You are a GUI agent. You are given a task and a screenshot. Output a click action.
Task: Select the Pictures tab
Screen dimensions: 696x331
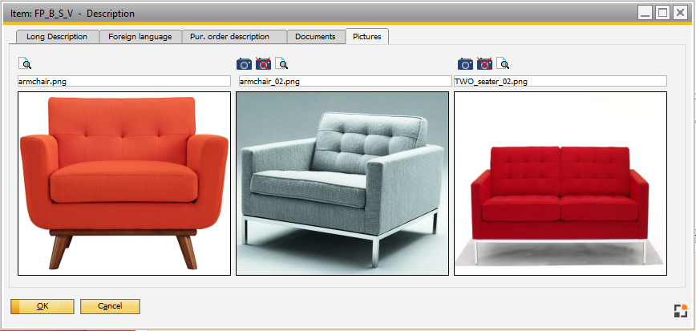pyautogui.click(x=367, y=37)
